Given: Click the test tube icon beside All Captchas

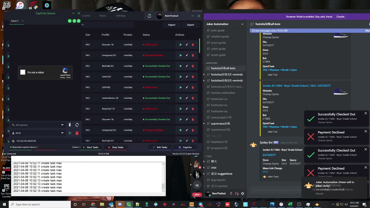Looking at the screenshot, I should (x=70, y=125).
